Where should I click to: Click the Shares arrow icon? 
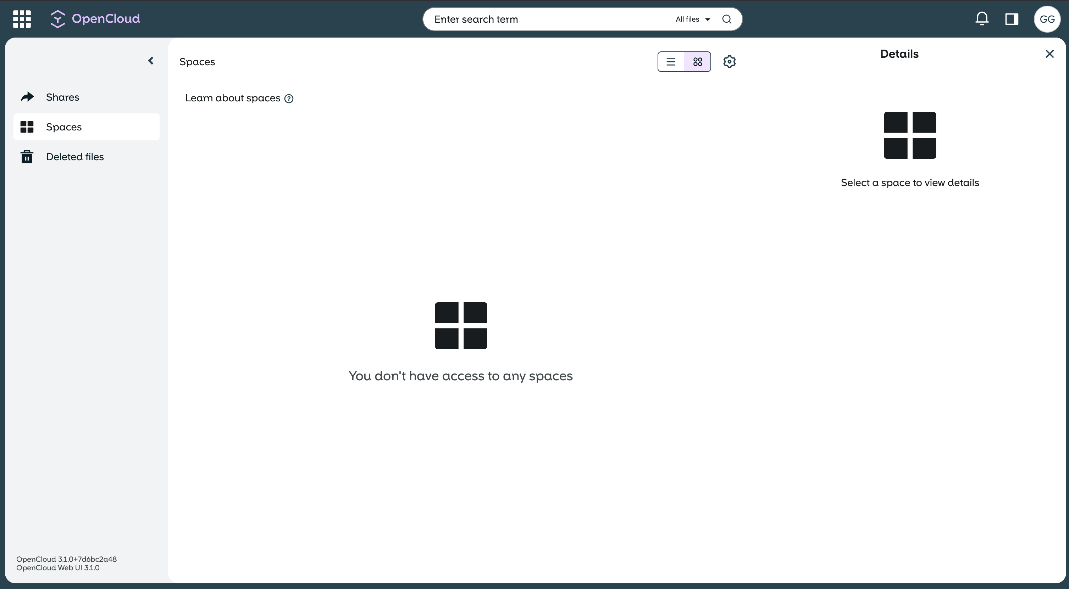click(x=27, y=97)
